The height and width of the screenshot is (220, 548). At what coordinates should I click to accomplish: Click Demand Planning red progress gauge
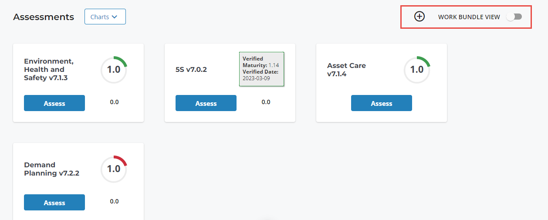coord(114,169)
